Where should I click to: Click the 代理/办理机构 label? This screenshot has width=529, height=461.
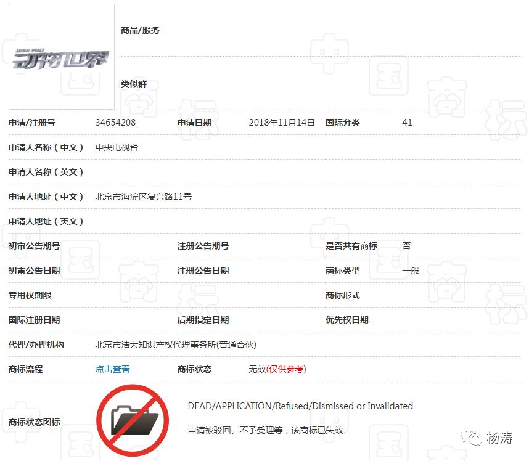tap(36, 345)
